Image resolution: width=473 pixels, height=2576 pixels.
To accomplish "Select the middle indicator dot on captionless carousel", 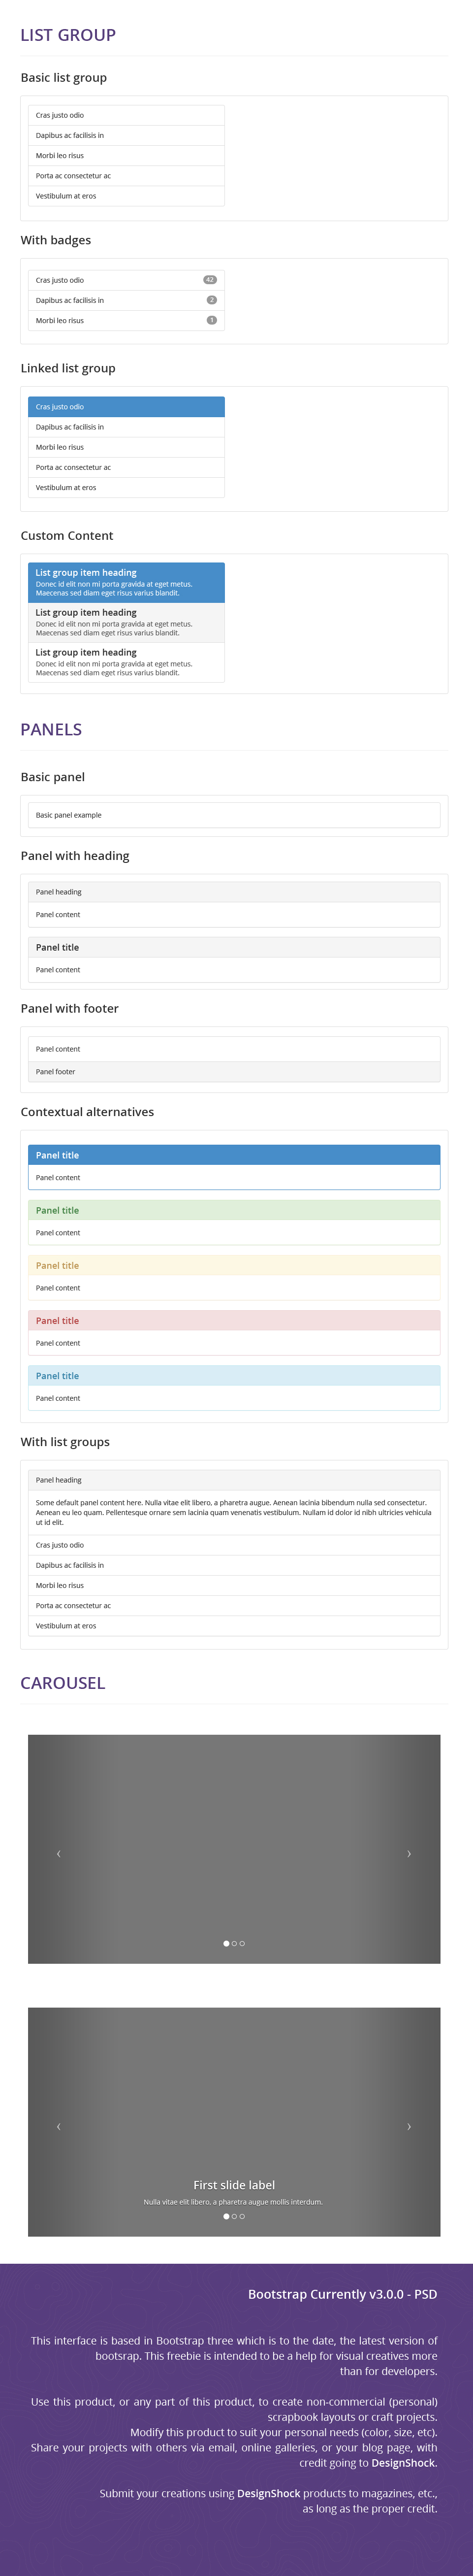I will click(x=234, y=1943).
